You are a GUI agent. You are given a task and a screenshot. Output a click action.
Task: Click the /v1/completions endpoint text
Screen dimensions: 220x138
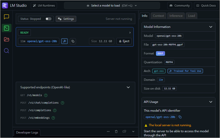coord(40,110)
